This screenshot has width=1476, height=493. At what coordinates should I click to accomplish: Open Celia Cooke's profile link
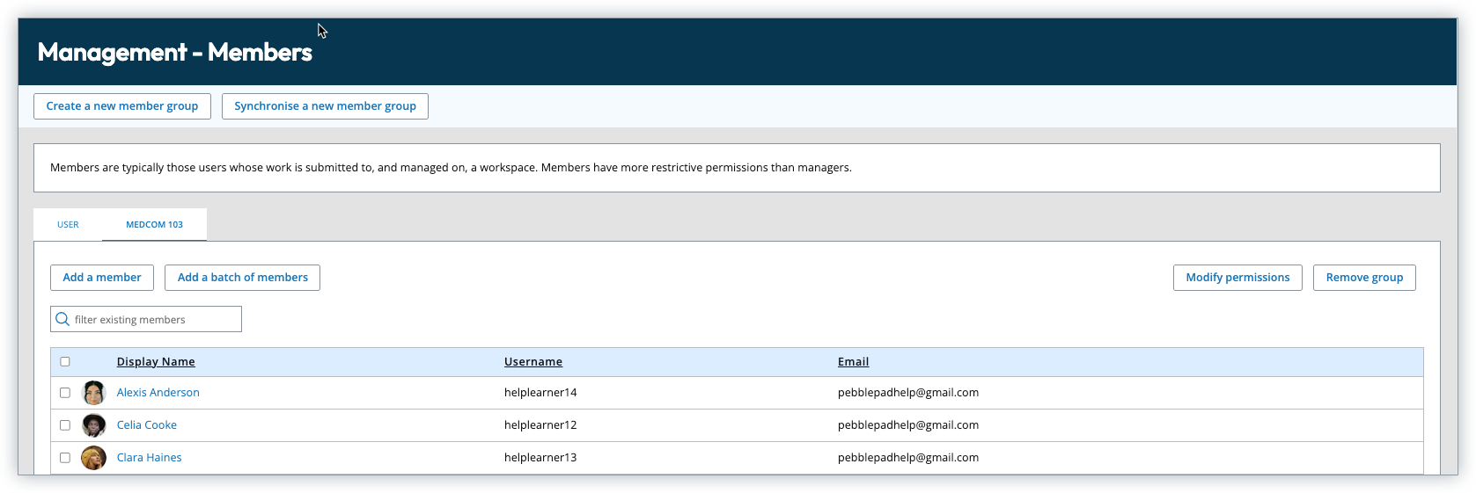[x=147, y=425]
